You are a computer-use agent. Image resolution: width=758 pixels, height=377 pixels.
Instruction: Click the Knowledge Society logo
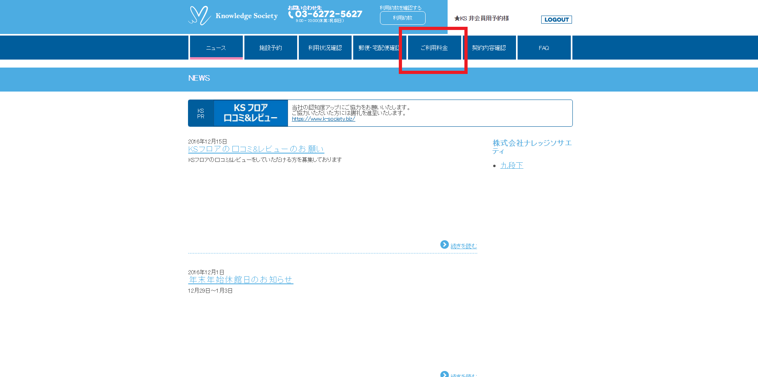click(233, 16)
